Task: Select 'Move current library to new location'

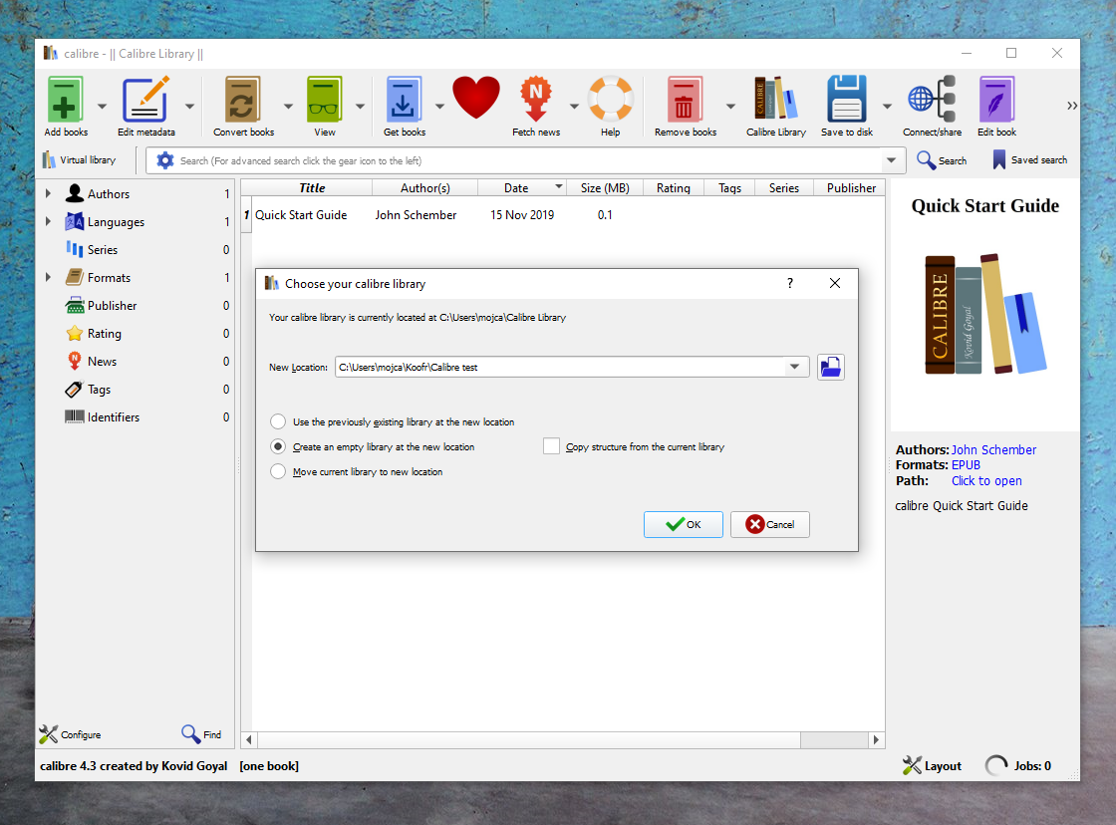Action: coord(278,472)
